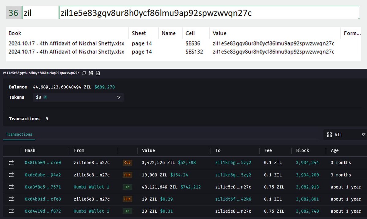Select spreadsheet cell containing 'zil' in row 36
This screenshot has height=219, width=367.
click(x=40, y=13)
